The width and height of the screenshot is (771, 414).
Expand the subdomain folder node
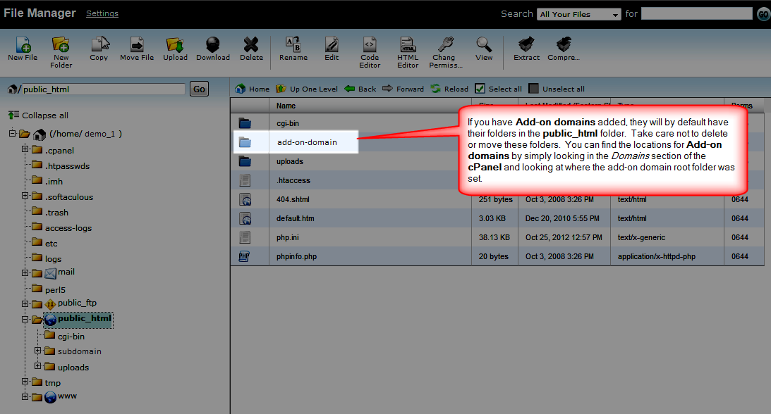[38, 351]
